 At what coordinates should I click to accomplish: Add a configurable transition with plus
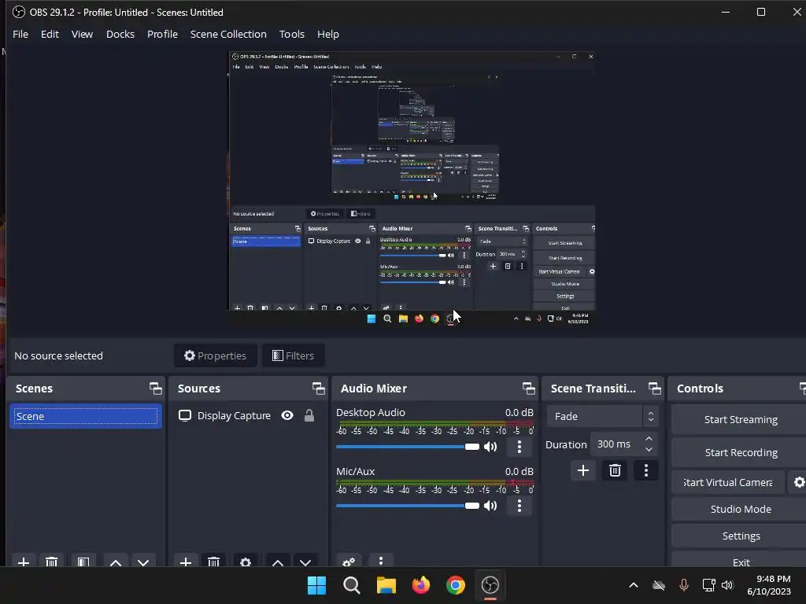[583, 470]
